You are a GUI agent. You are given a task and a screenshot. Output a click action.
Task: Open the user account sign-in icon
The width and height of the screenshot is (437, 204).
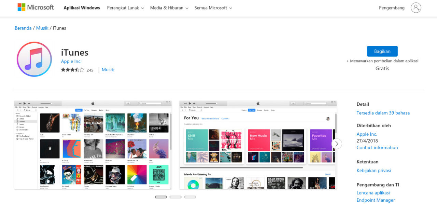pos(416,8)
